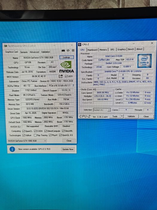
Task: Click the GPU-Z refresh icon
Action: click(x=68, y=50)
